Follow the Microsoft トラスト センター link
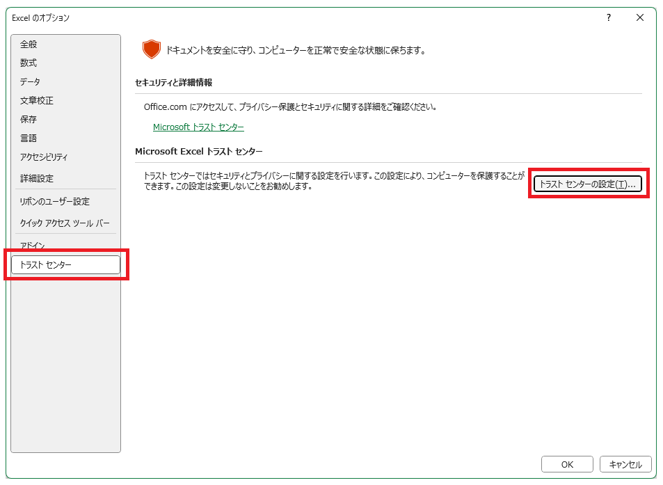The height and width of the screenshot is (485, 663). coord(198,127)
